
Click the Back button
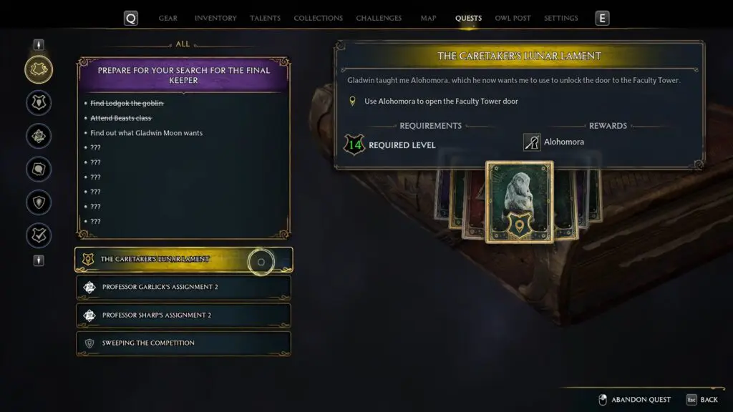[702, 399]
